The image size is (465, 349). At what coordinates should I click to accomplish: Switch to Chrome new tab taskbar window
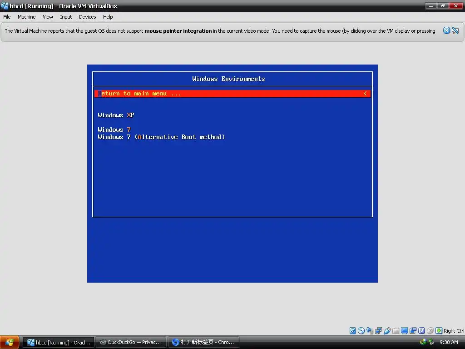point(204,343)
